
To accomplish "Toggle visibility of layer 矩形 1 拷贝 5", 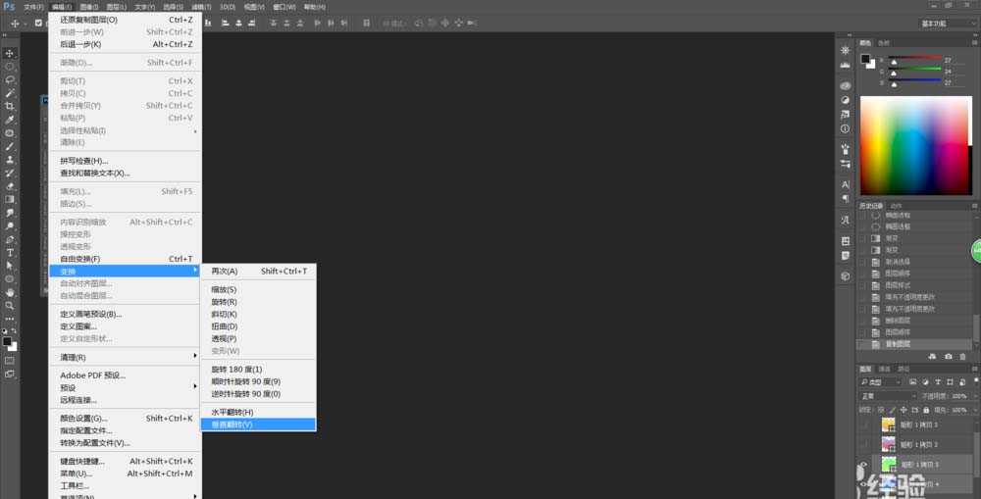I will (x=863, y=465).
